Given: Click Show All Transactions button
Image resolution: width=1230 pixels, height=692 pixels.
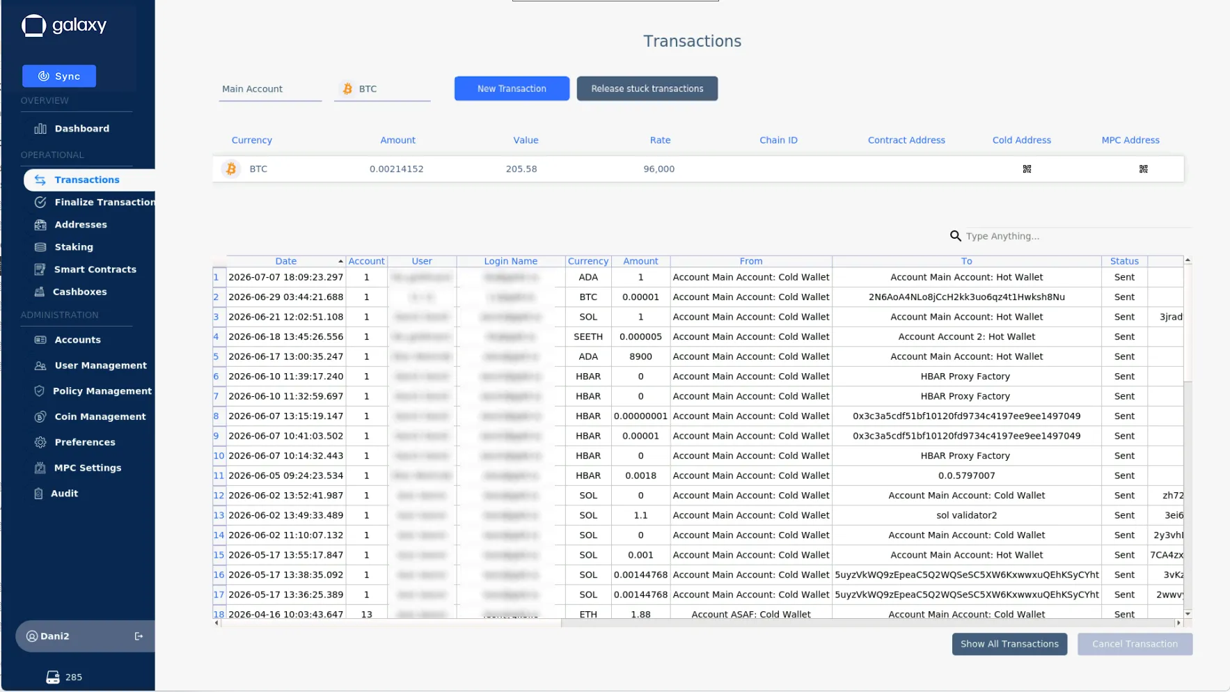Looking at the screenshot, I should [1009, 644].
